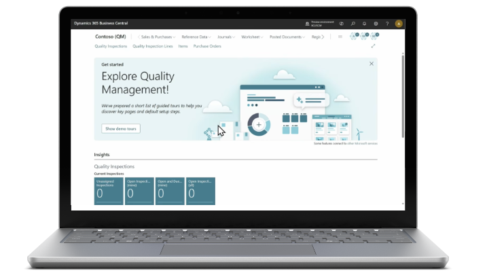
Task: Open the notifications bell
Action: click(364, 24)
